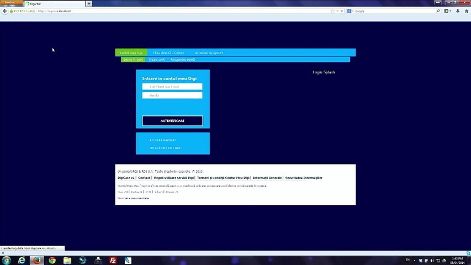This screenshot has width=471, height=265.
Task: Select the green Contul meu Digi tab
Action: [x=131, y=52]
